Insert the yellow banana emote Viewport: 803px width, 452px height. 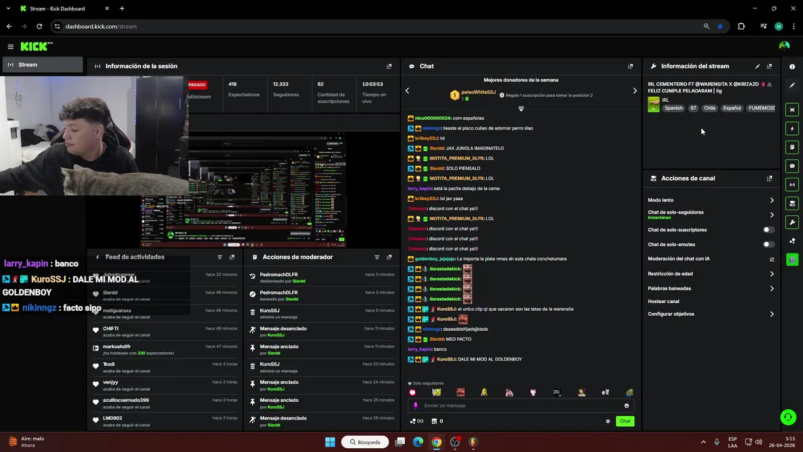[484, 392]
